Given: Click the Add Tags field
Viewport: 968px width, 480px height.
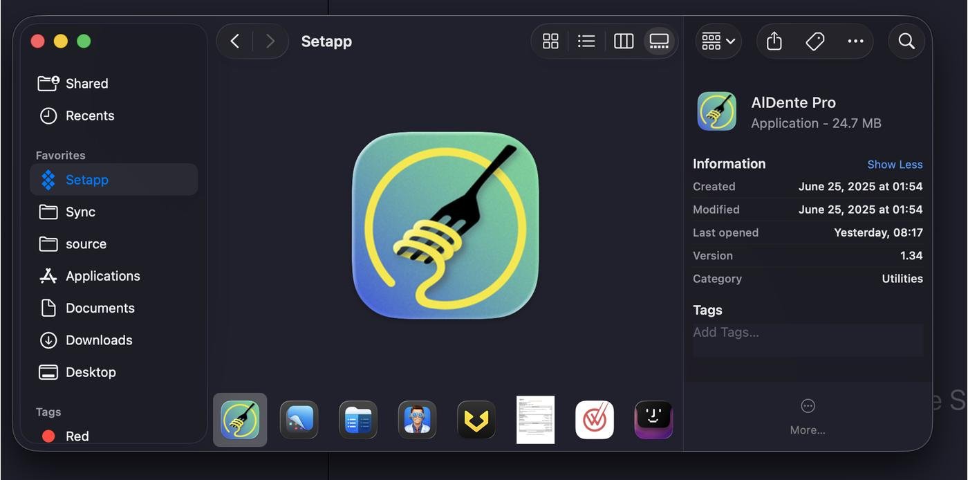Looking at the screenshot, I should click(x=808, y=340).
